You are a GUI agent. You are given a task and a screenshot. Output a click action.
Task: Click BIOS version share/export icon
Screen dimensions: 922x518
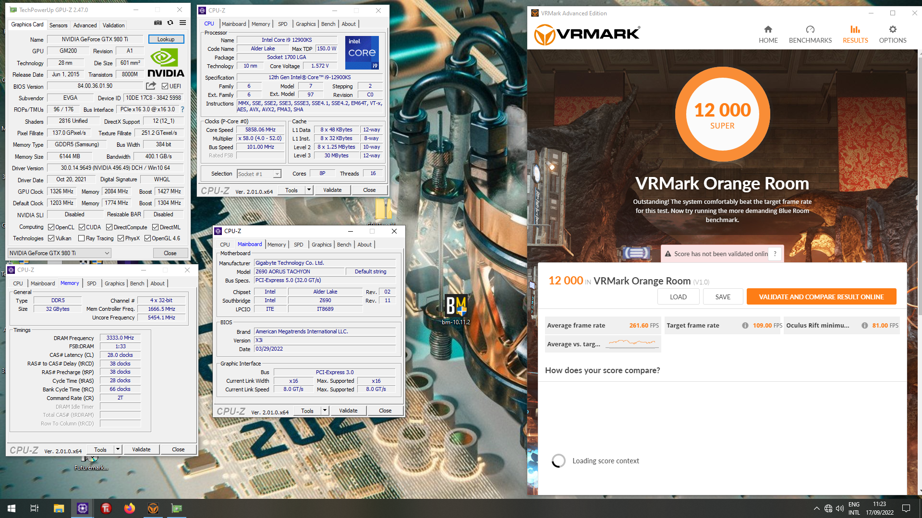point(151,86)
